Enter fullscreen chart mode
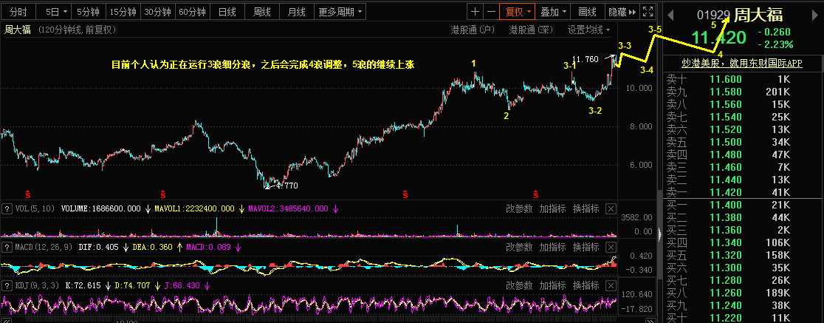Screen dimensions: 824x323 pos(649,12)
